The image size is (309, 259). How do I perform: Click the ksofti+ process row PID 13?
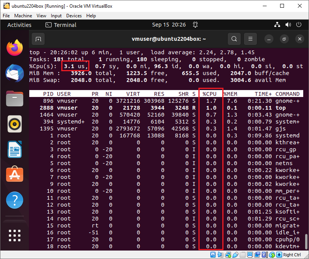pyautogui.click(x=166, y=212)
